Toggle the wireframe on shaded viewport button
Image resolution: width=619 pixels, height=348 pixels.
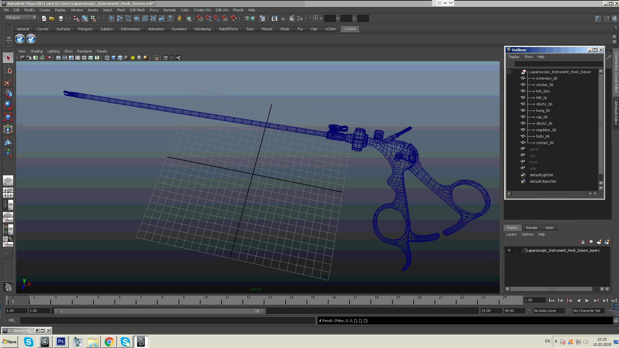pyautogui.click(x=120, y=58)
